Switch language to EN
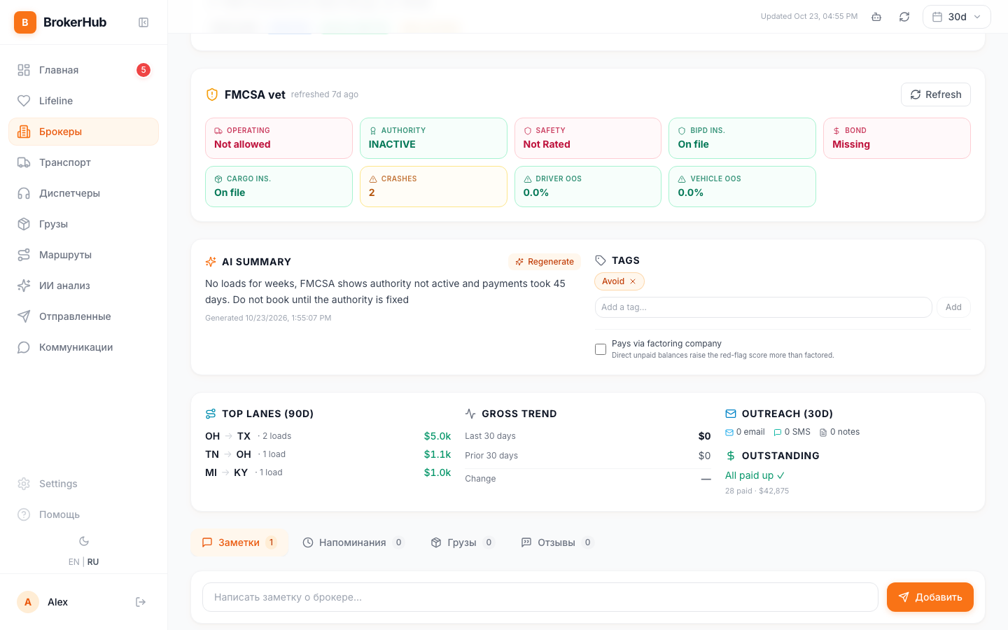Viewport: 1008px width, 630px height. (x=73, y=562)
